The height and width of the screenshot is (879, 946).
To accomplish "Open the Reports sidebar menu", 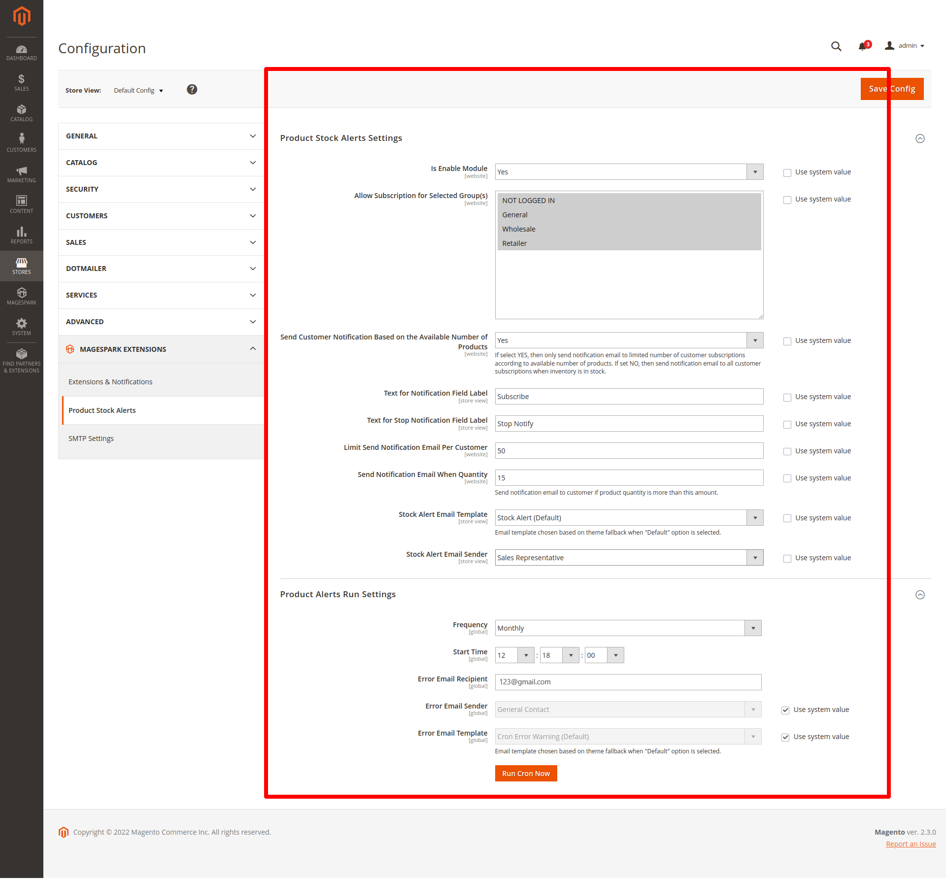I will tap(22, 236).
